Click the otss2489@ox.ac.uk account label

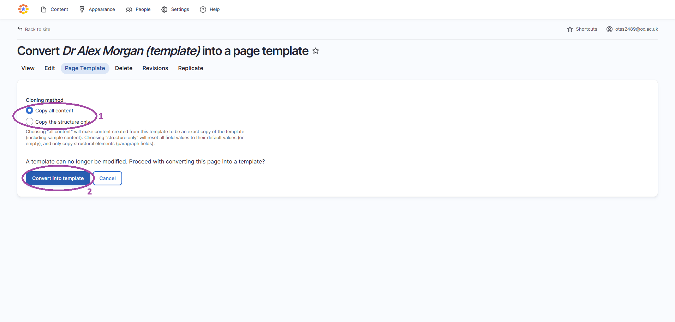(637, 29)
